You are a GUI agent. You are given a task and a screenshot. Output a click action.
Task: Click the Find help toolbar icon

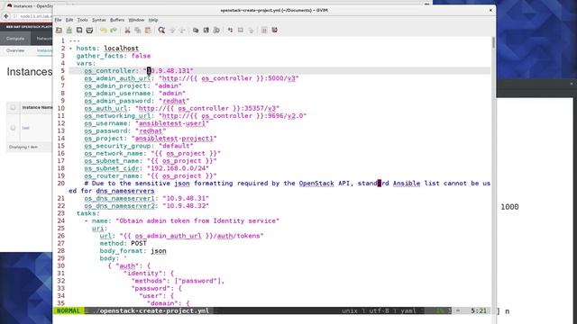274,30
